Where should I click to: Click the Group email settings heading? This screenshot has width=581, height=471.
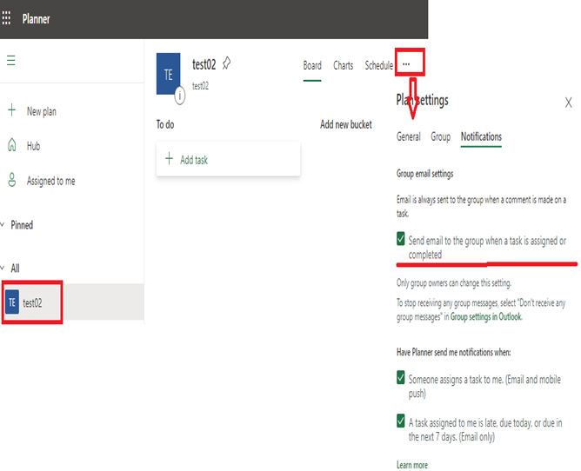coord(424,174)
